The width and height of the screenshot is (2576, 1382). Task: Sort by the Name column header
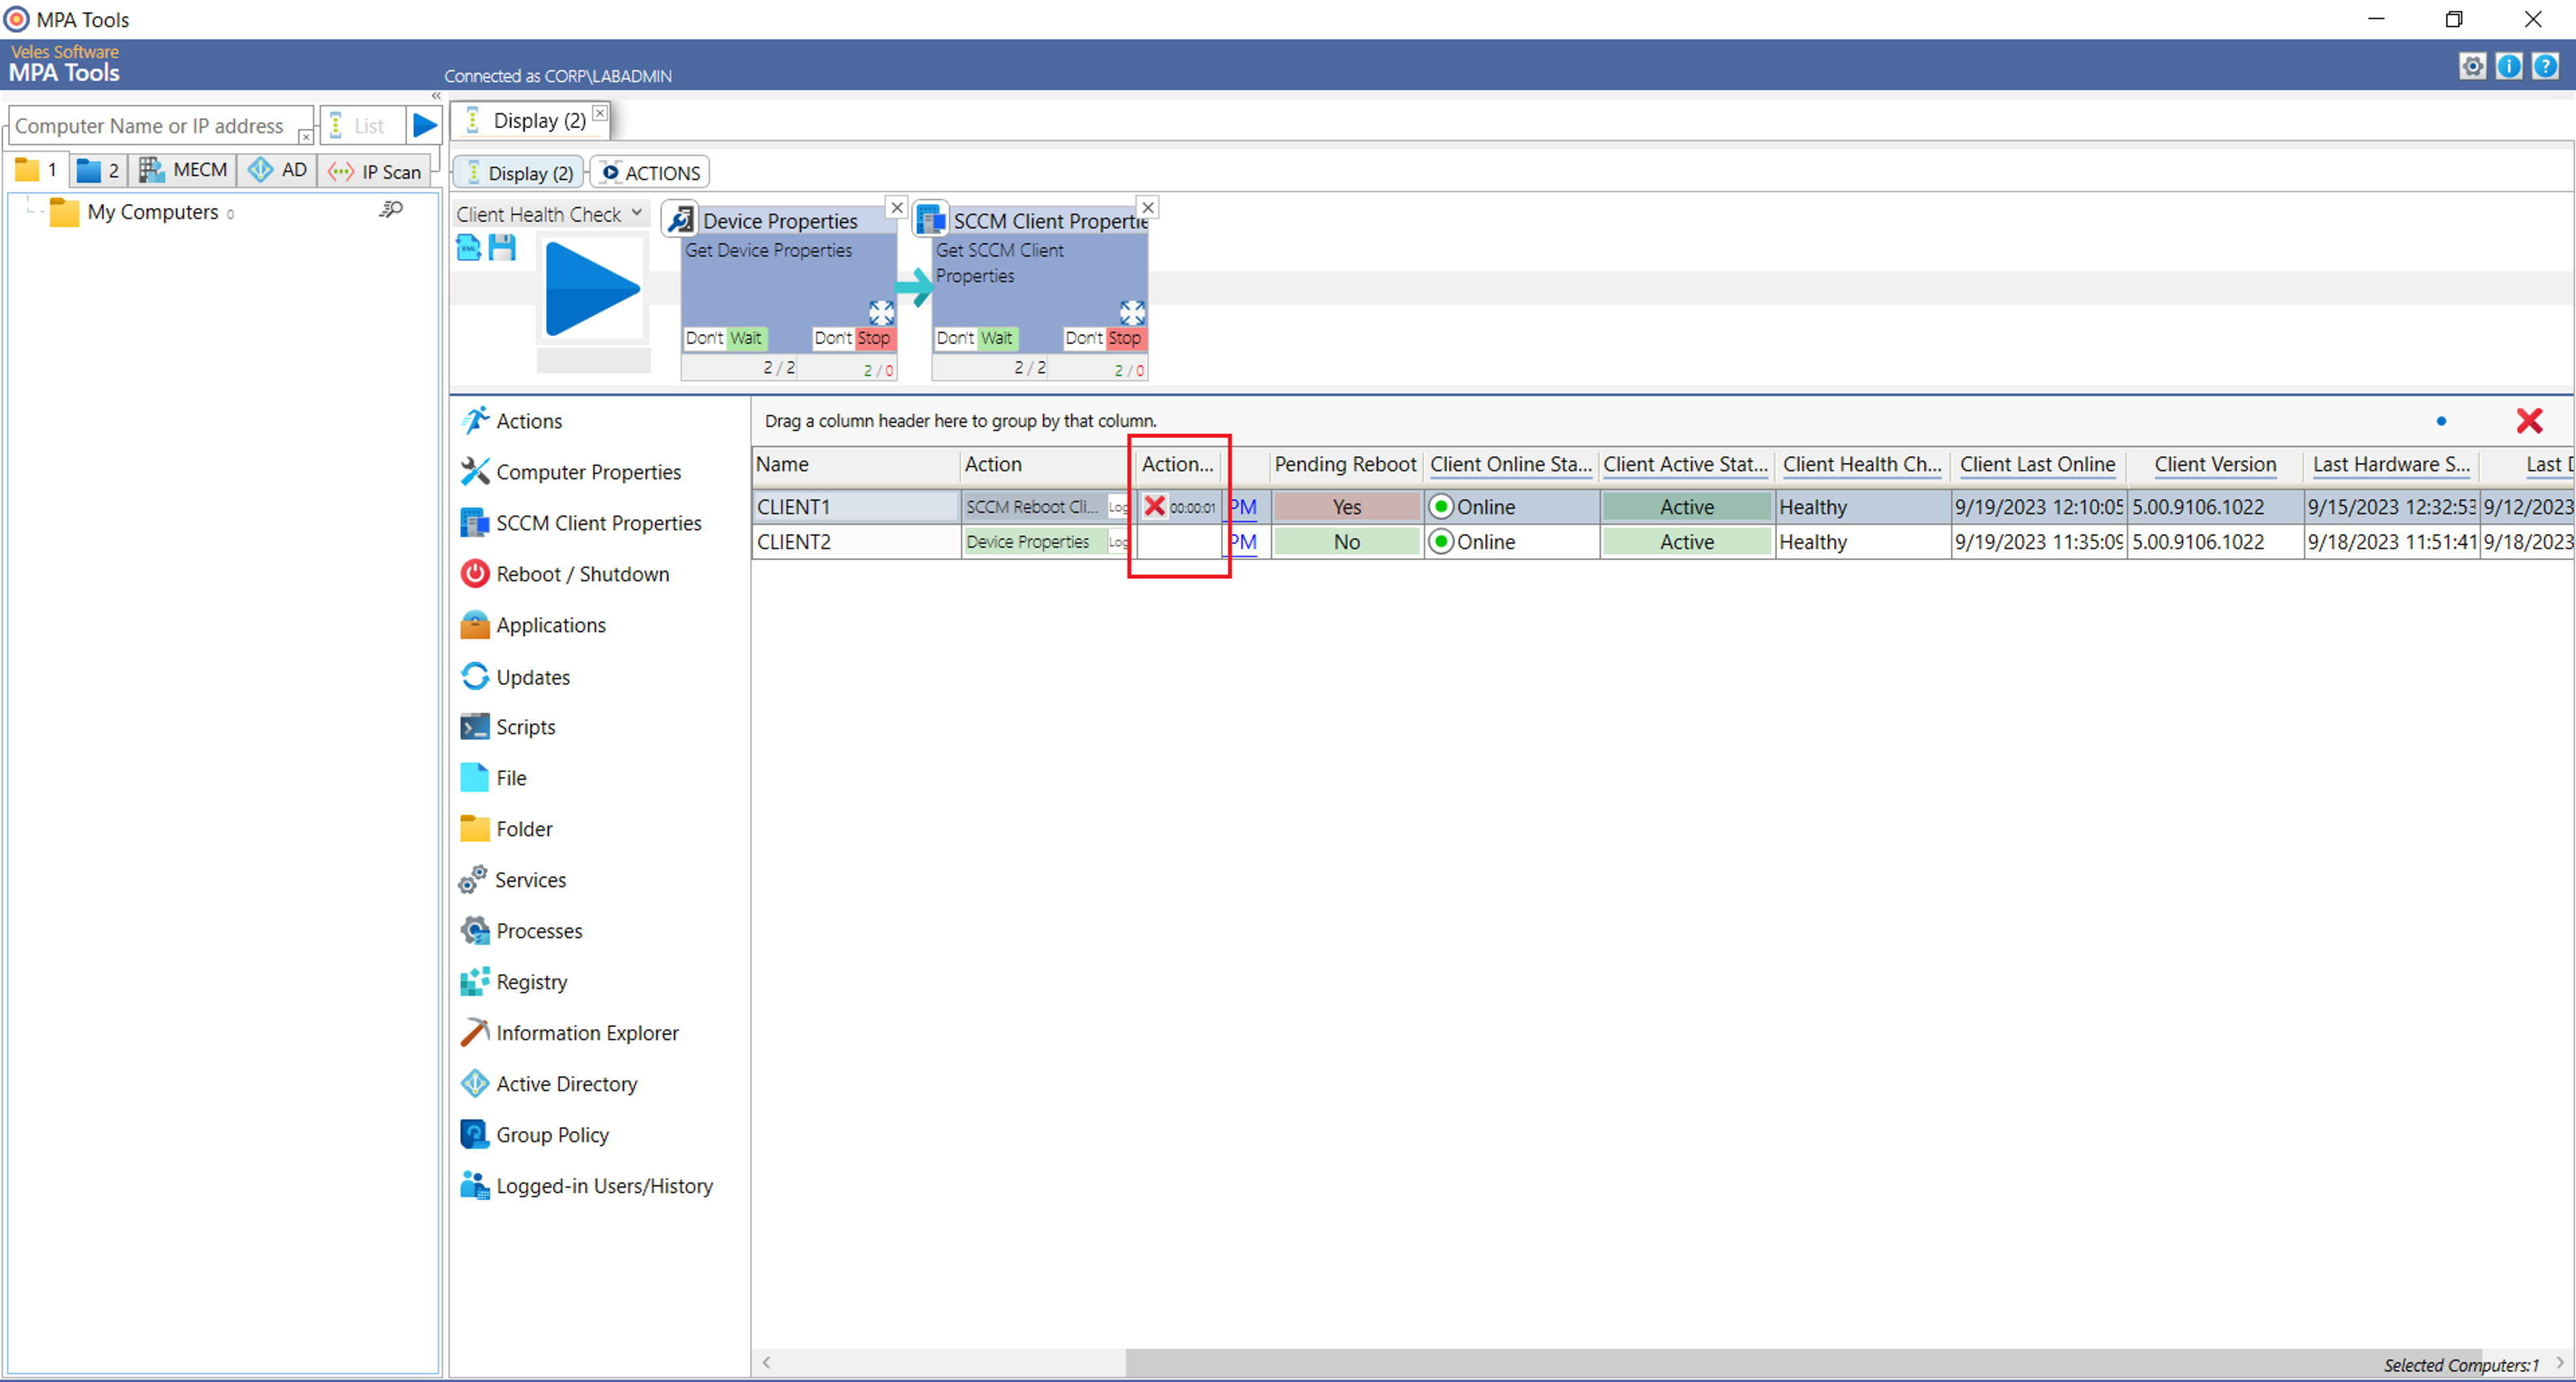[x=856, y=464]
